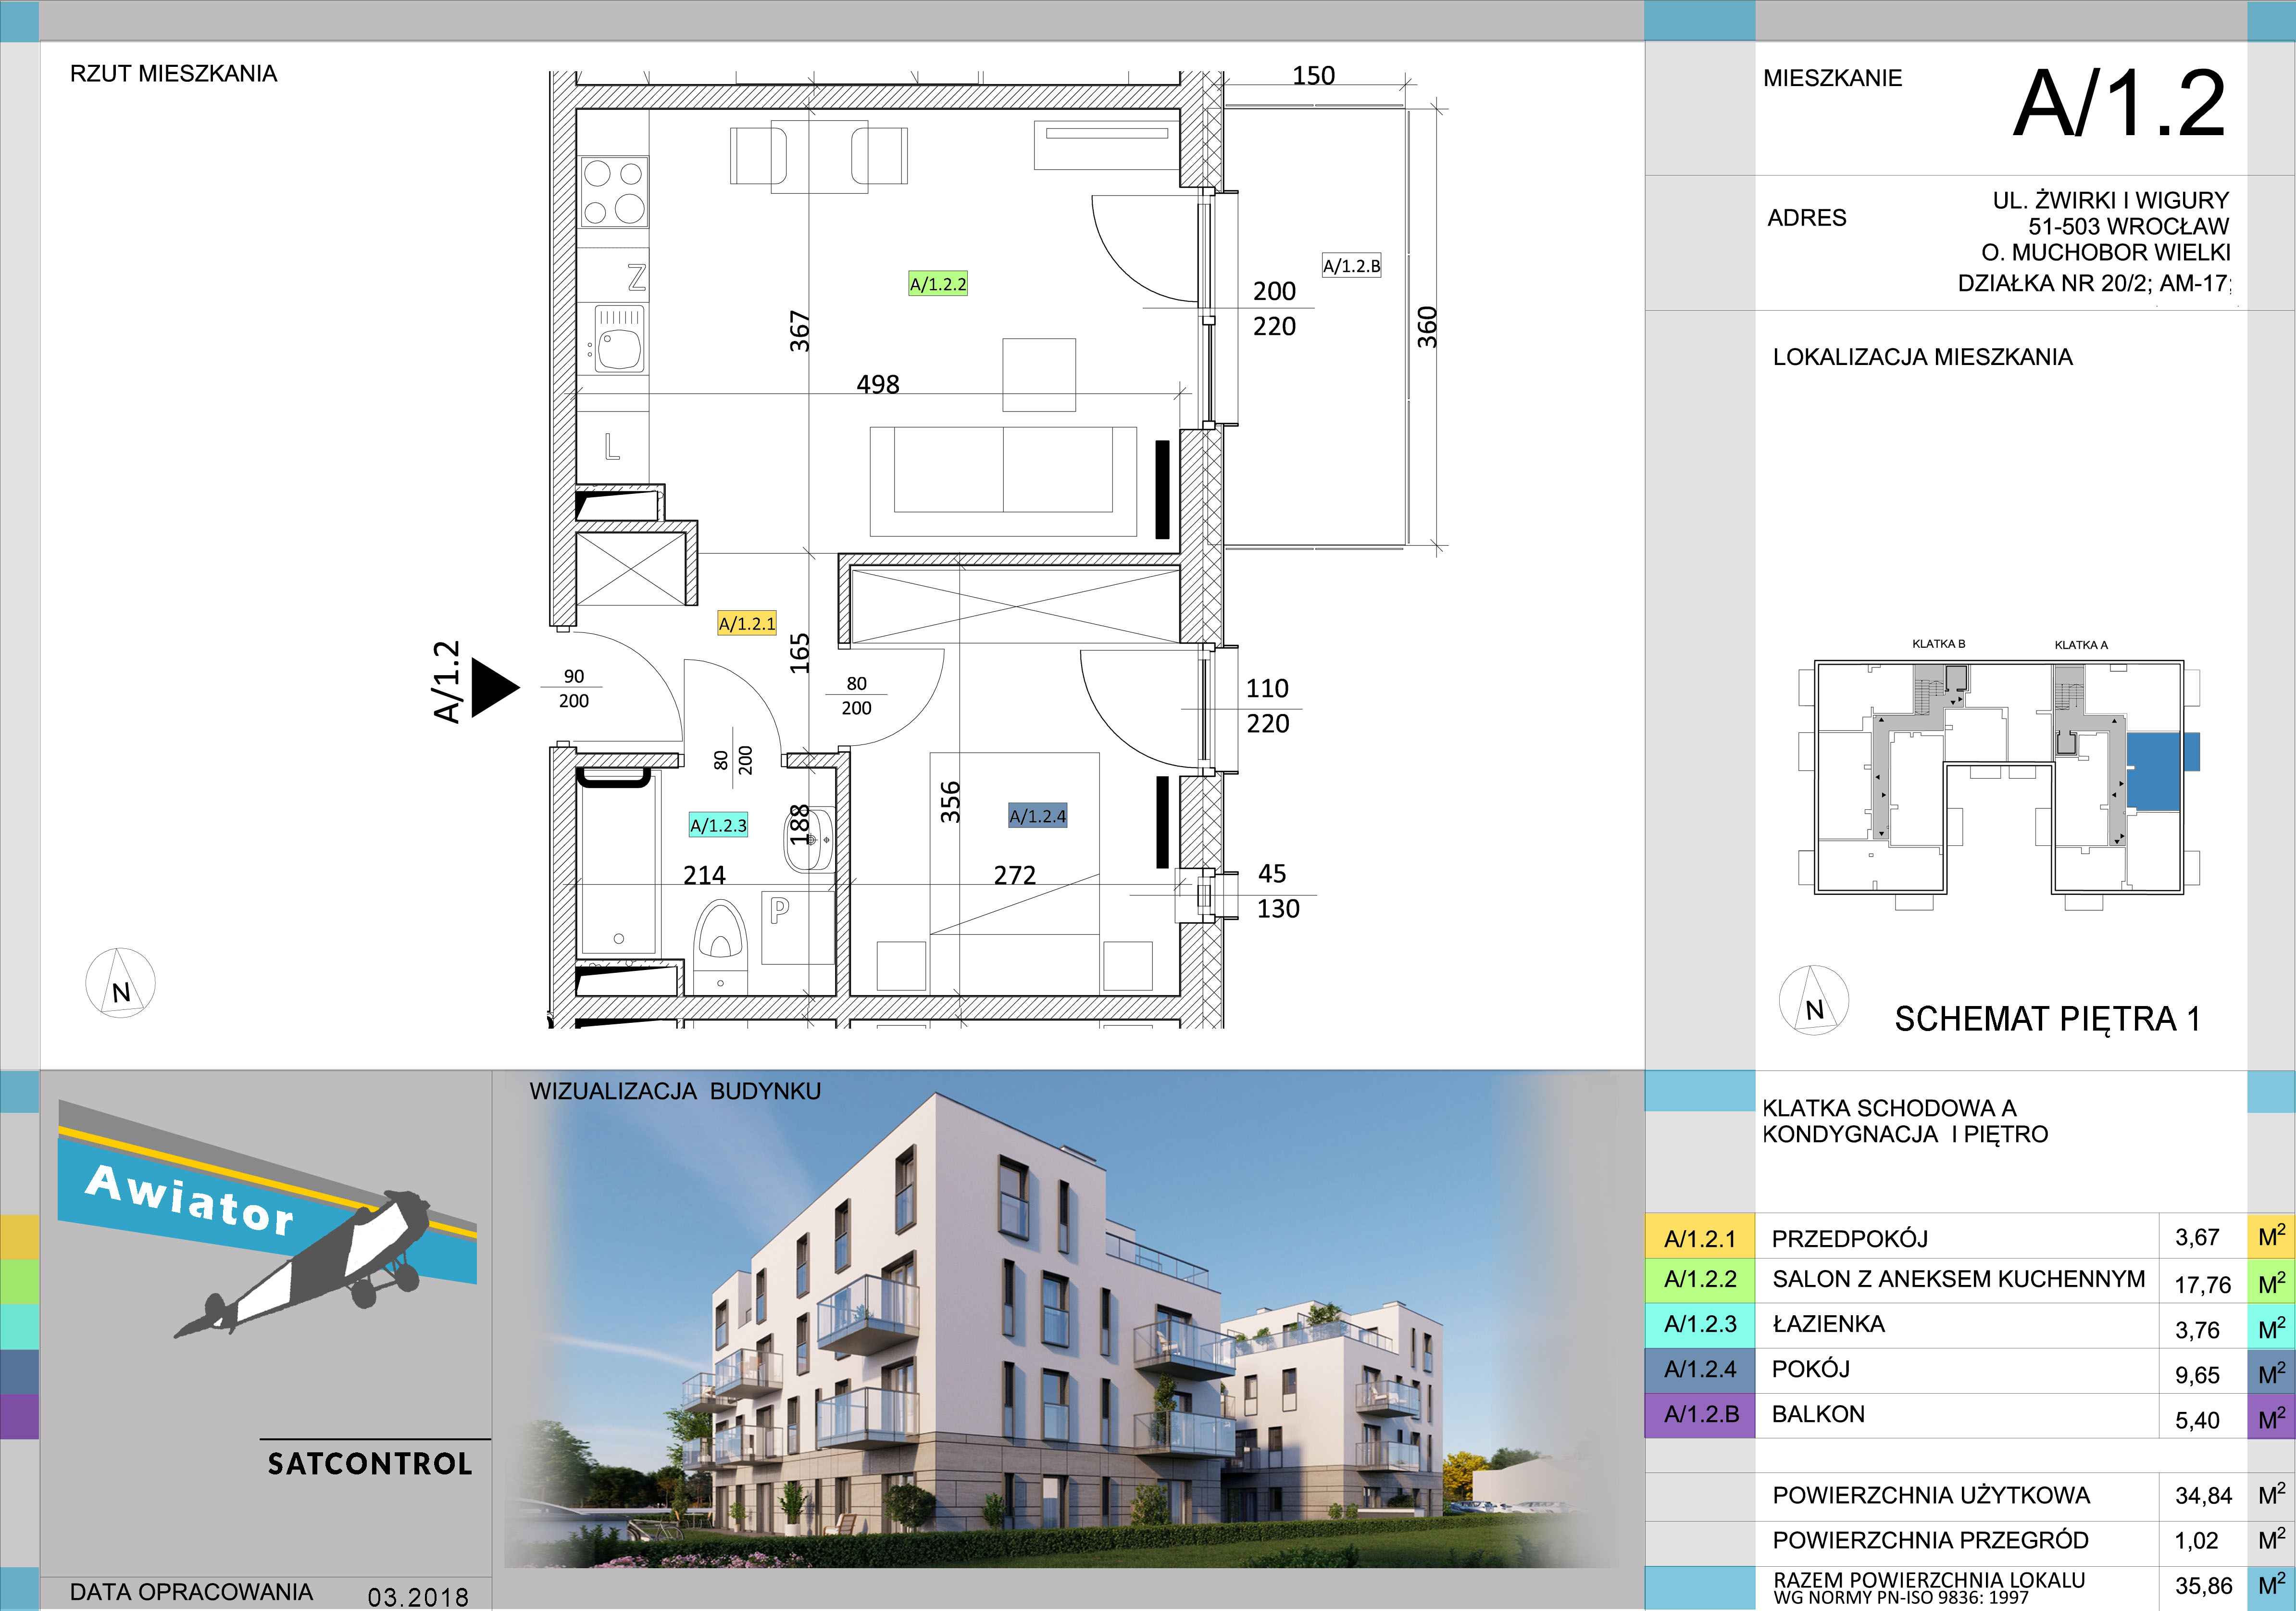Click the kitchen sink symbol
2296x1611 pixels.
coord(618,339)
